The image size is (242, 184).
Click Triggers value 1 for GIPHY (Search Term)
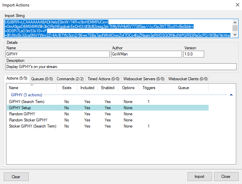tap(149, 102)
